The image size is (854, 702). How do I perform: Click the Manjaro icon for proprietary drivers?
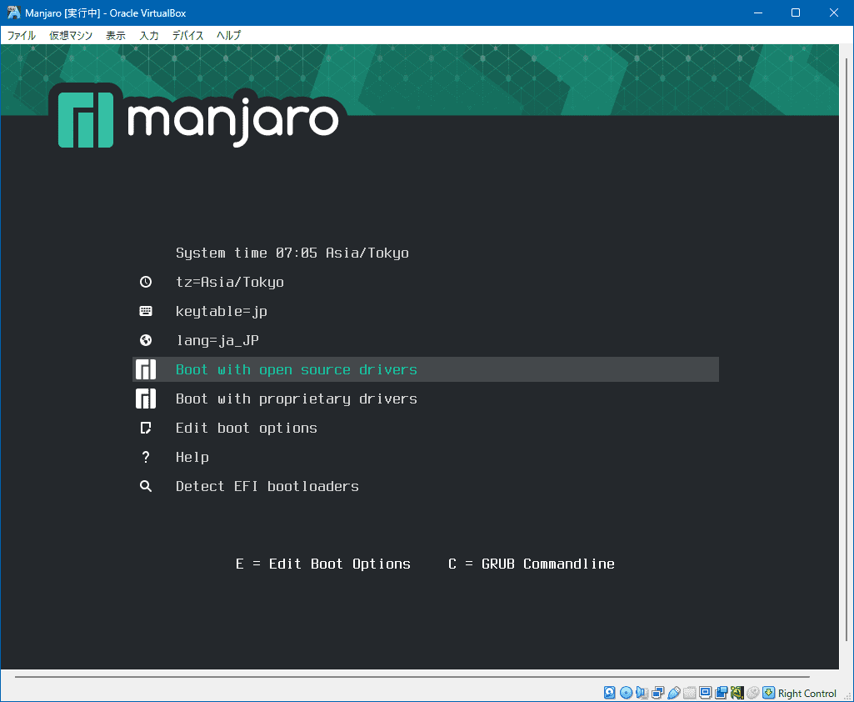tap(146, 399)
